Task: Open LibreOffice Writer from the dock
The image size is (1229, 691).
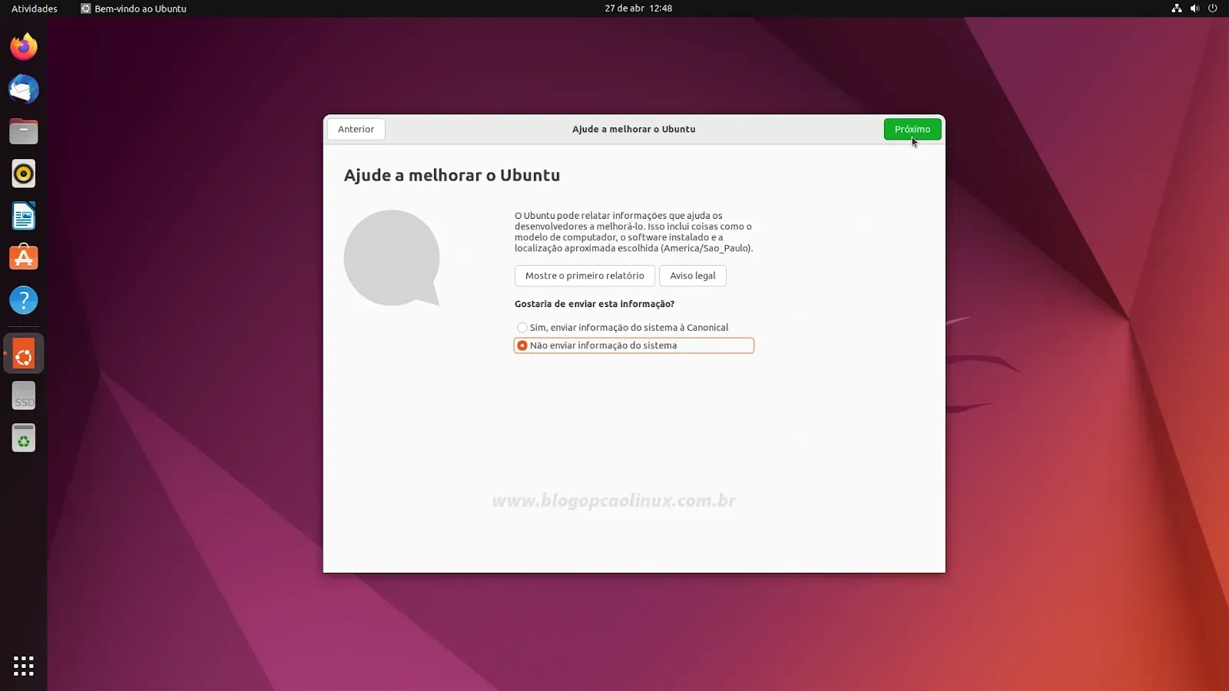Action: coord(24,216)
